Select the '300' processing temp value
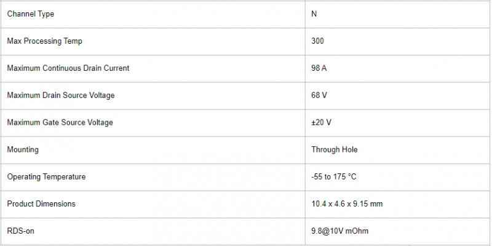The width and height of the screenshot is (492, 246). pos(317,41)
